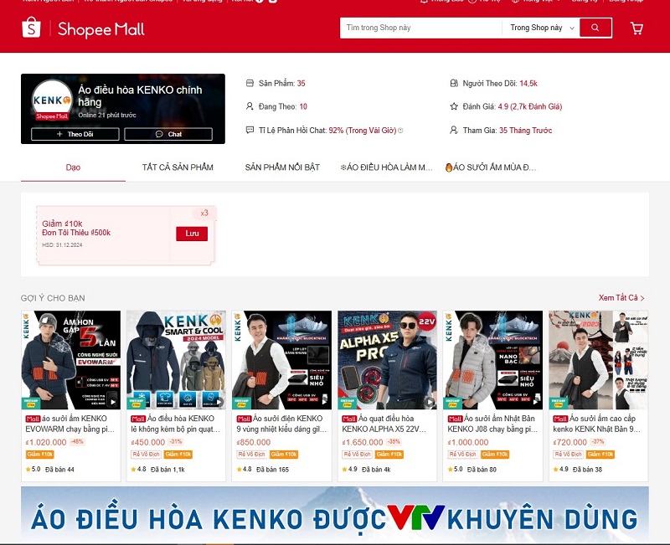Switch to the 'Dạo' tab

pyautogui.click(x=73, y=167)
